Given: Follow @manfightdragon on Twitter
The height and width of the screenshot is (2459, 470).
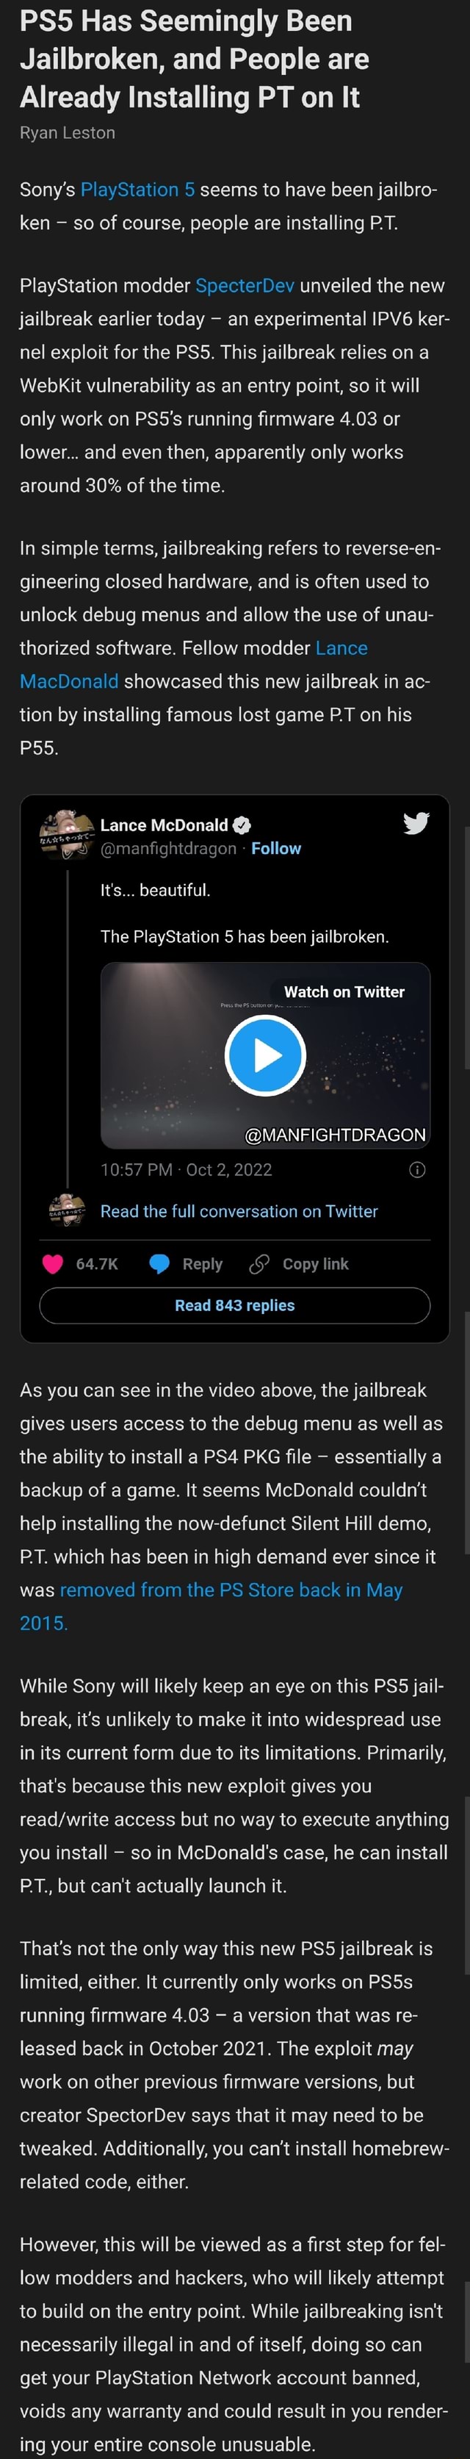Looking at the screenshot, I should [276, 847].
